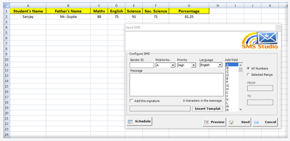Click the signature text field

(160, 109)
